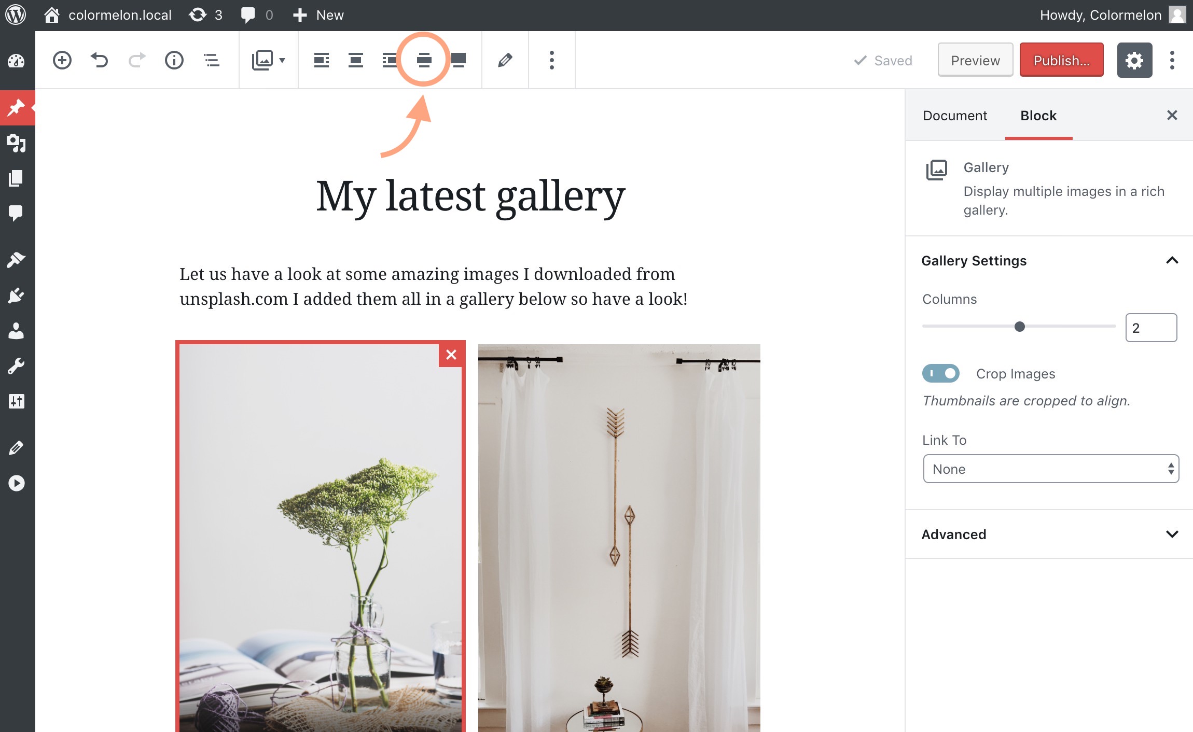The height and width of the screenshot is (732, 1193).
Task: Open the comments bubble in admin bar
Action: pos(257,15)
